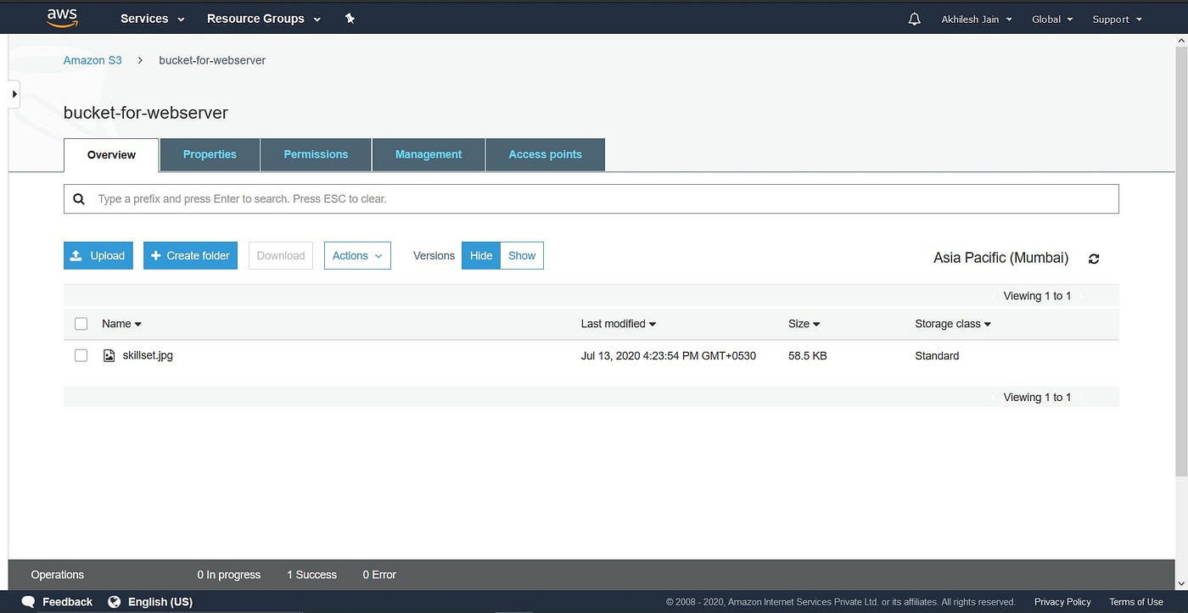Click the AWS logo home icon
The image size is (1188, 613).
click(62, 18)
